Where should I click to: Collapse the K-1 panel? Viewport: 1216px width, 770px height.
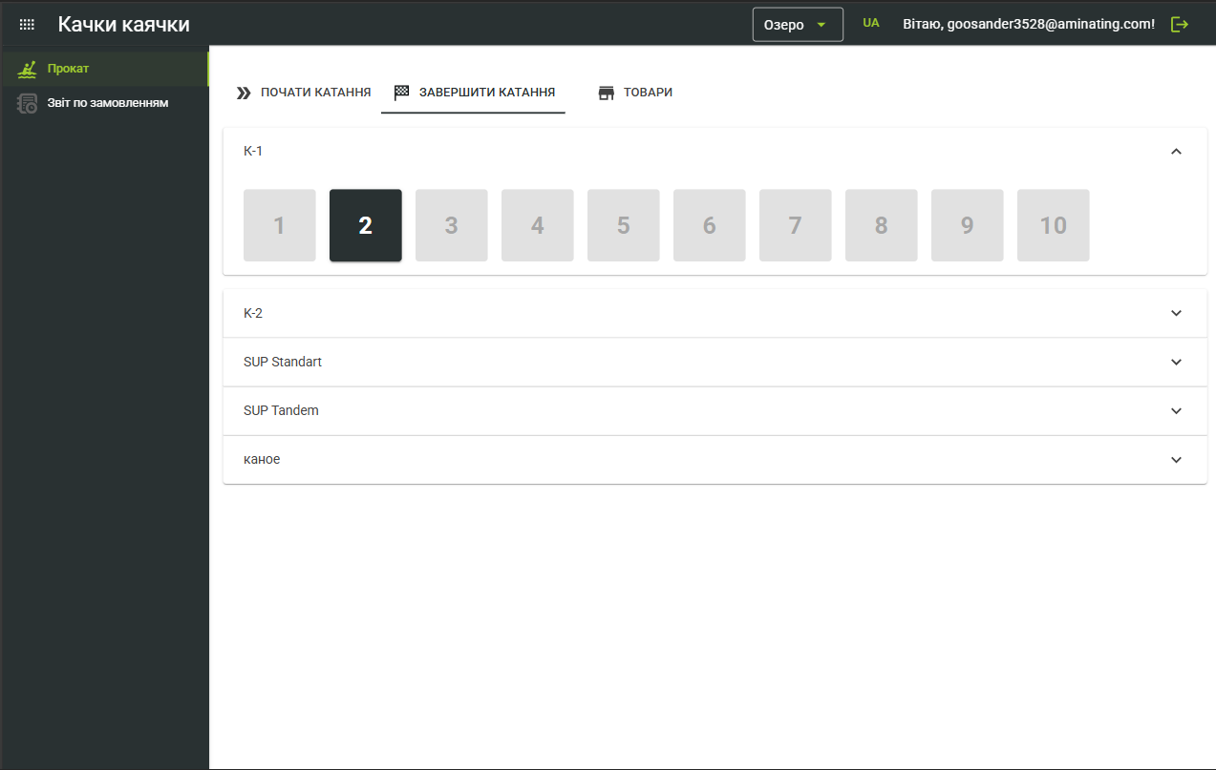tap(1176, 151)
